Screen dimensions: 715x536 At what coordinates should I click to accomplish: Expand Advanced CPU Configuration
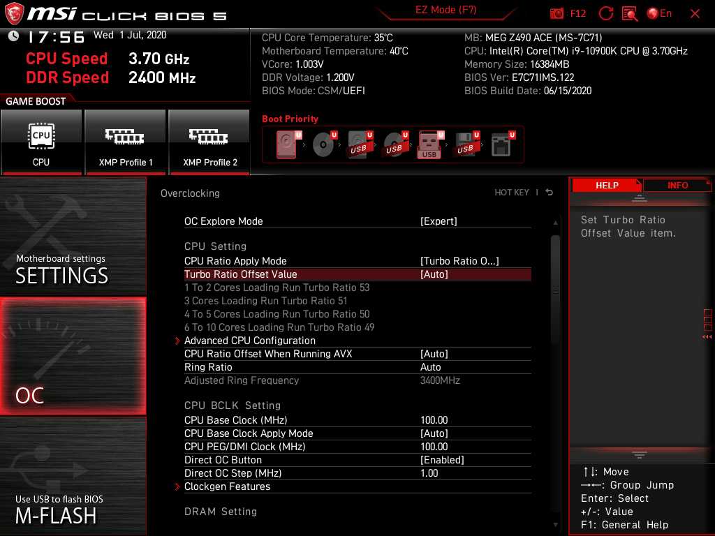251,341
